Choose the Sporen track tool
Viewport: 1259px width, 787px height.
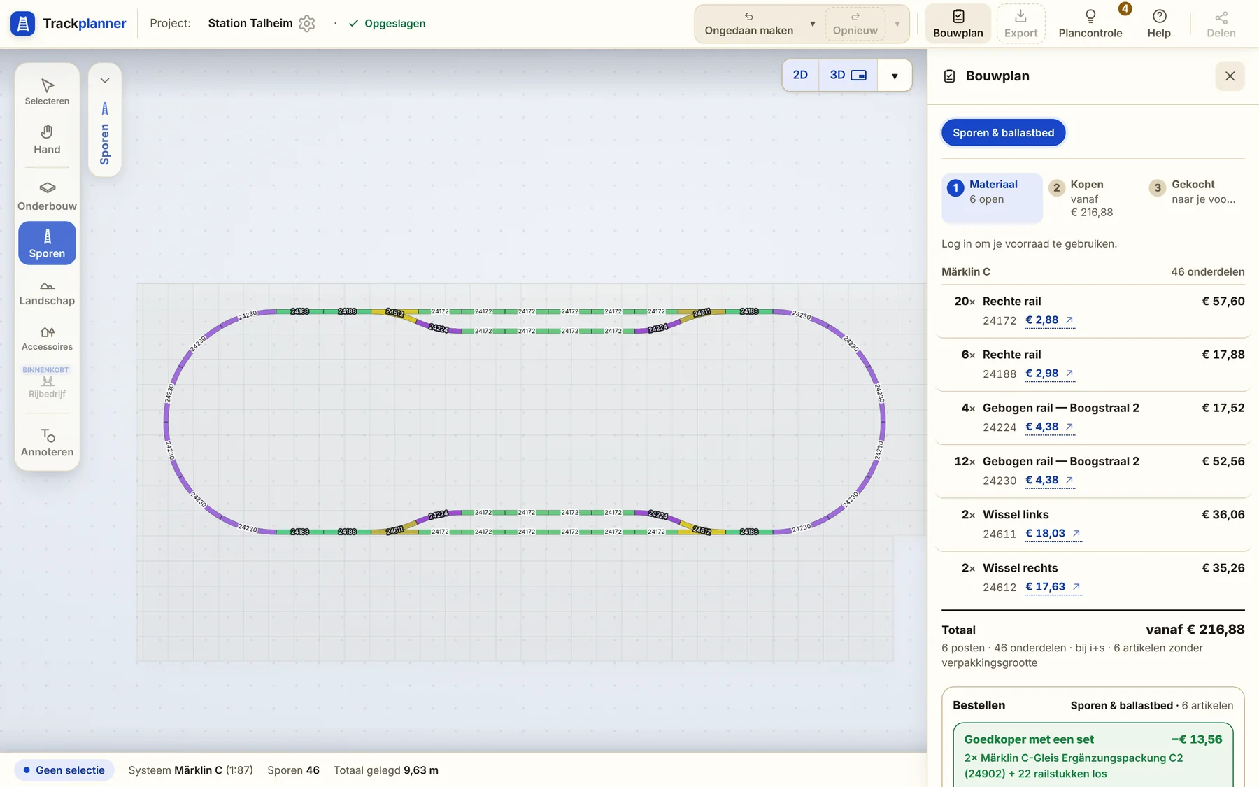[x=47, y=243]
